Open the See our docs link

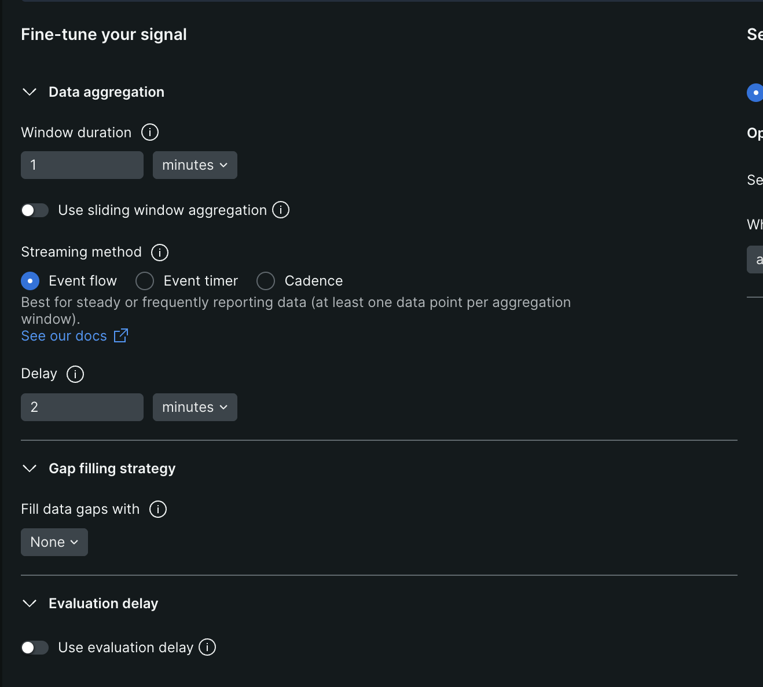(64, 336)
